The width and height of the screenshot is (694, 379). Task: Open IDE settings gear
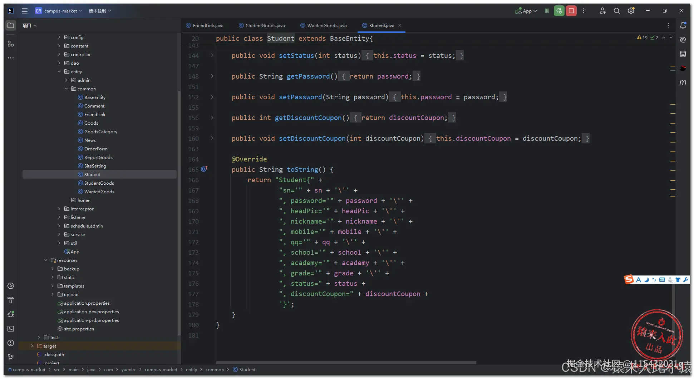631,11
